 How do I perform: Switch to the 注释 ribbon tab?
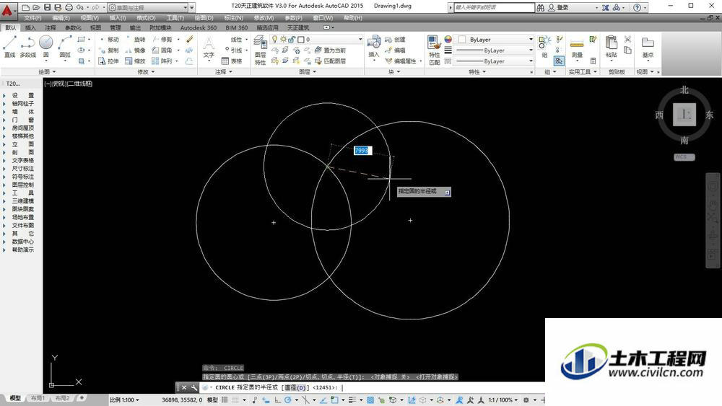(x=51, y=27)
